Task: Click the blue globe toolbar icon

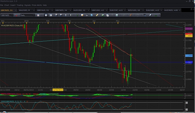Action: (91, 15)
